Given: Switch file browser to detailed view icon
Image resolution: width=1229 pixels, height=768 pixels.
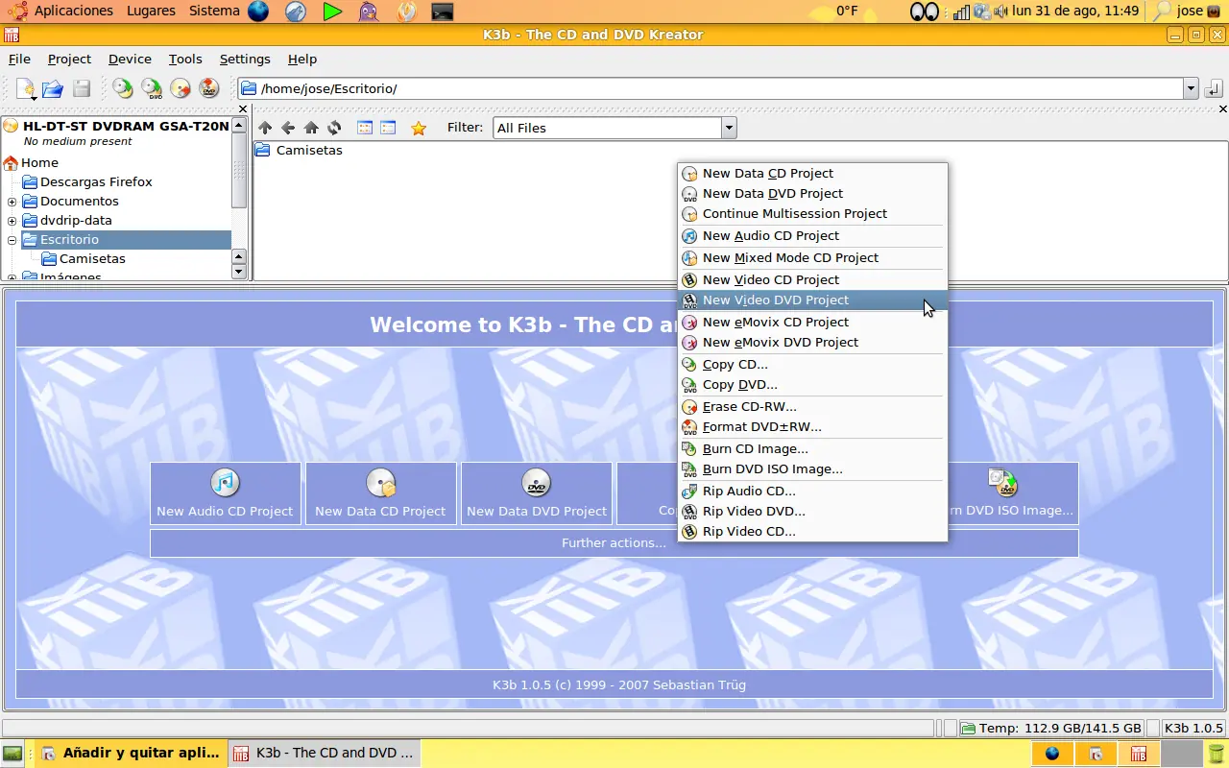Looking at the screenshot, I should click(x=388, y=128).
